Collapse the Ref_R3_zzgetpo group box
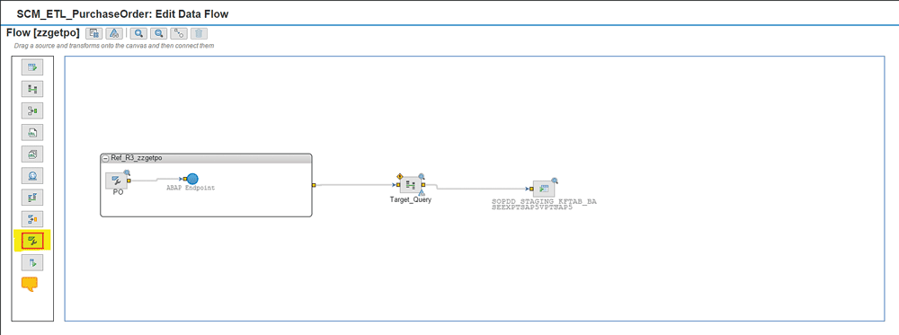The width and height of the screenshot is (899, 335). 106,158
